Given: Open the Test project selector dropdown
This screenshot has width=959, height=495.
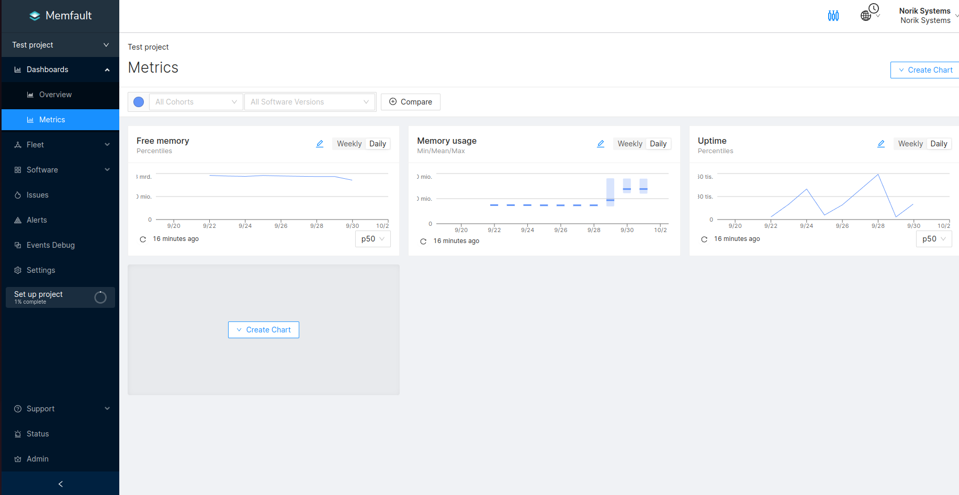Looking at the screenshot, I should 61,45.
